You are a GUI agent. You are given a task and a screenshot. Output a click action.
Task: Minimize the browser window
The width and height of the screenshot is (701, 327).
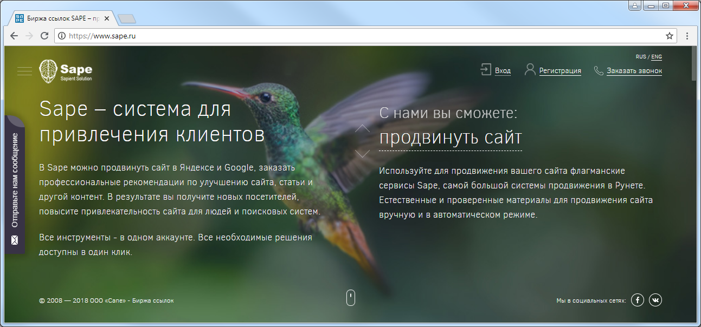coord(652,5)
